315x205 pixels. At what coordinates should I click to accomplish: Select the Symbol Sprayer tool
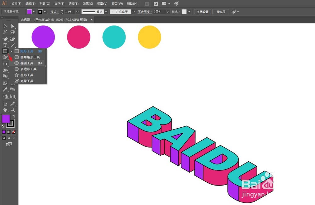coord(5,97)
